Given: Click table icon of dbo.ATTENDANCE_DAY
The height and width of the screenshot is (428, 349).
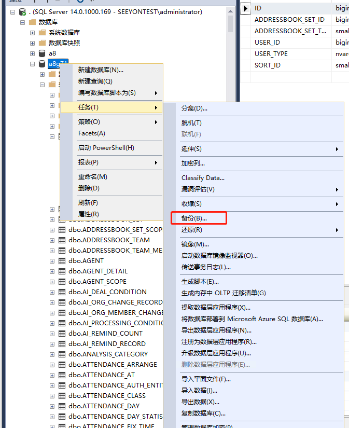Looking at the screenshot, I should (x=62, y=406).
